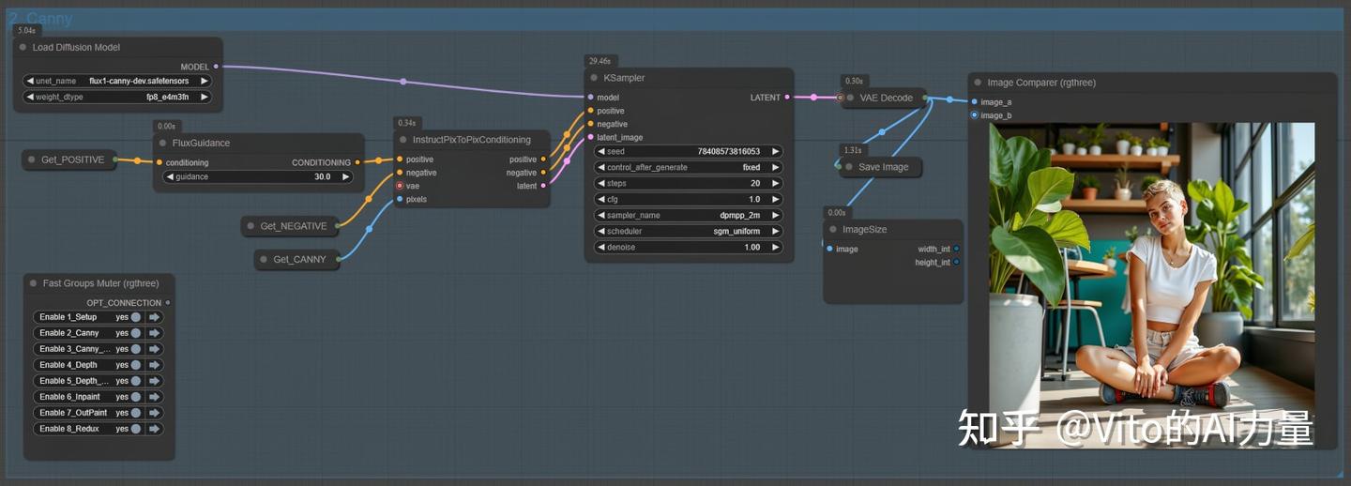Viewport: 1351px width, 486px height.
Task: Expand the Get_CANNY node via its dot
Action: point(264,260)
